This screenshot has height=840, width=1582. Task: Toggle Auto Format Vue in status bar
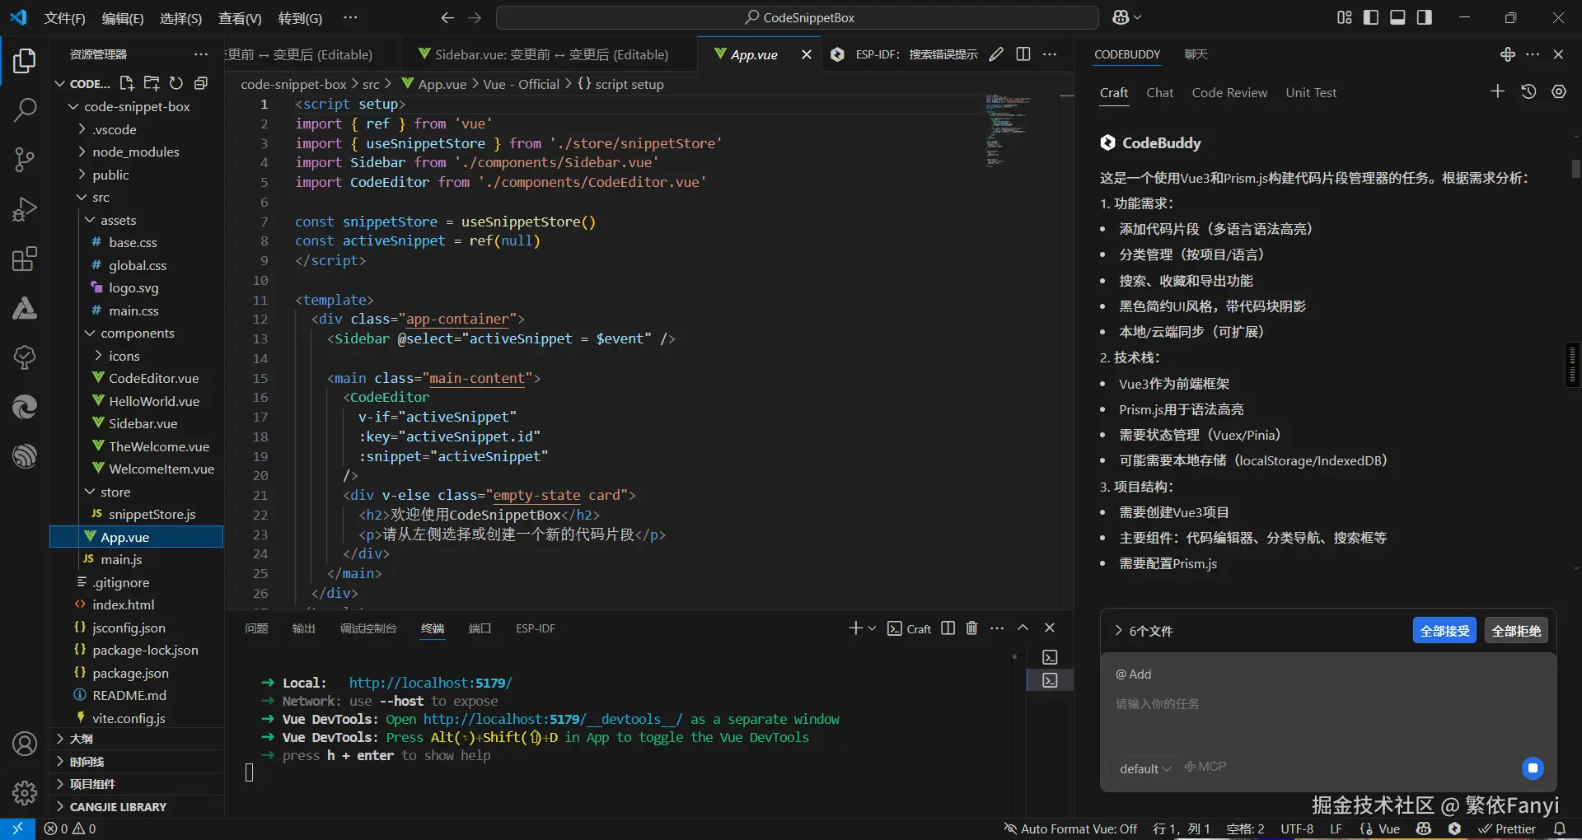pyautogui.click(x=1070, y=828)
